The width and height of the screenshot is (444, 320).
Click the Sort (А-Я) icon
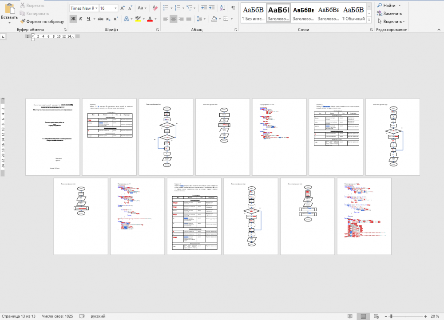click(x=223, y=8)
